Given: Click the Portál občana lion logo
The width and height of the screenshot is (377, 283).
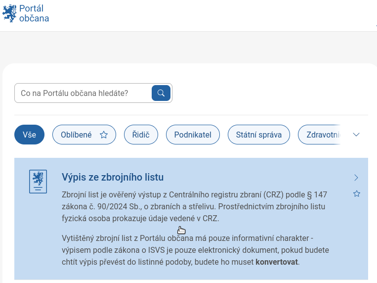Looking at the screenshot, I should pos(10,13).
